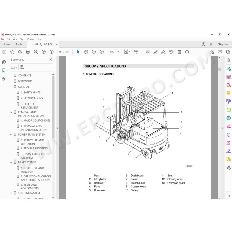Viewport: 232px width, 232px height.
Task: Click the scrolling mode icon
Action: (x=136, y=52)
